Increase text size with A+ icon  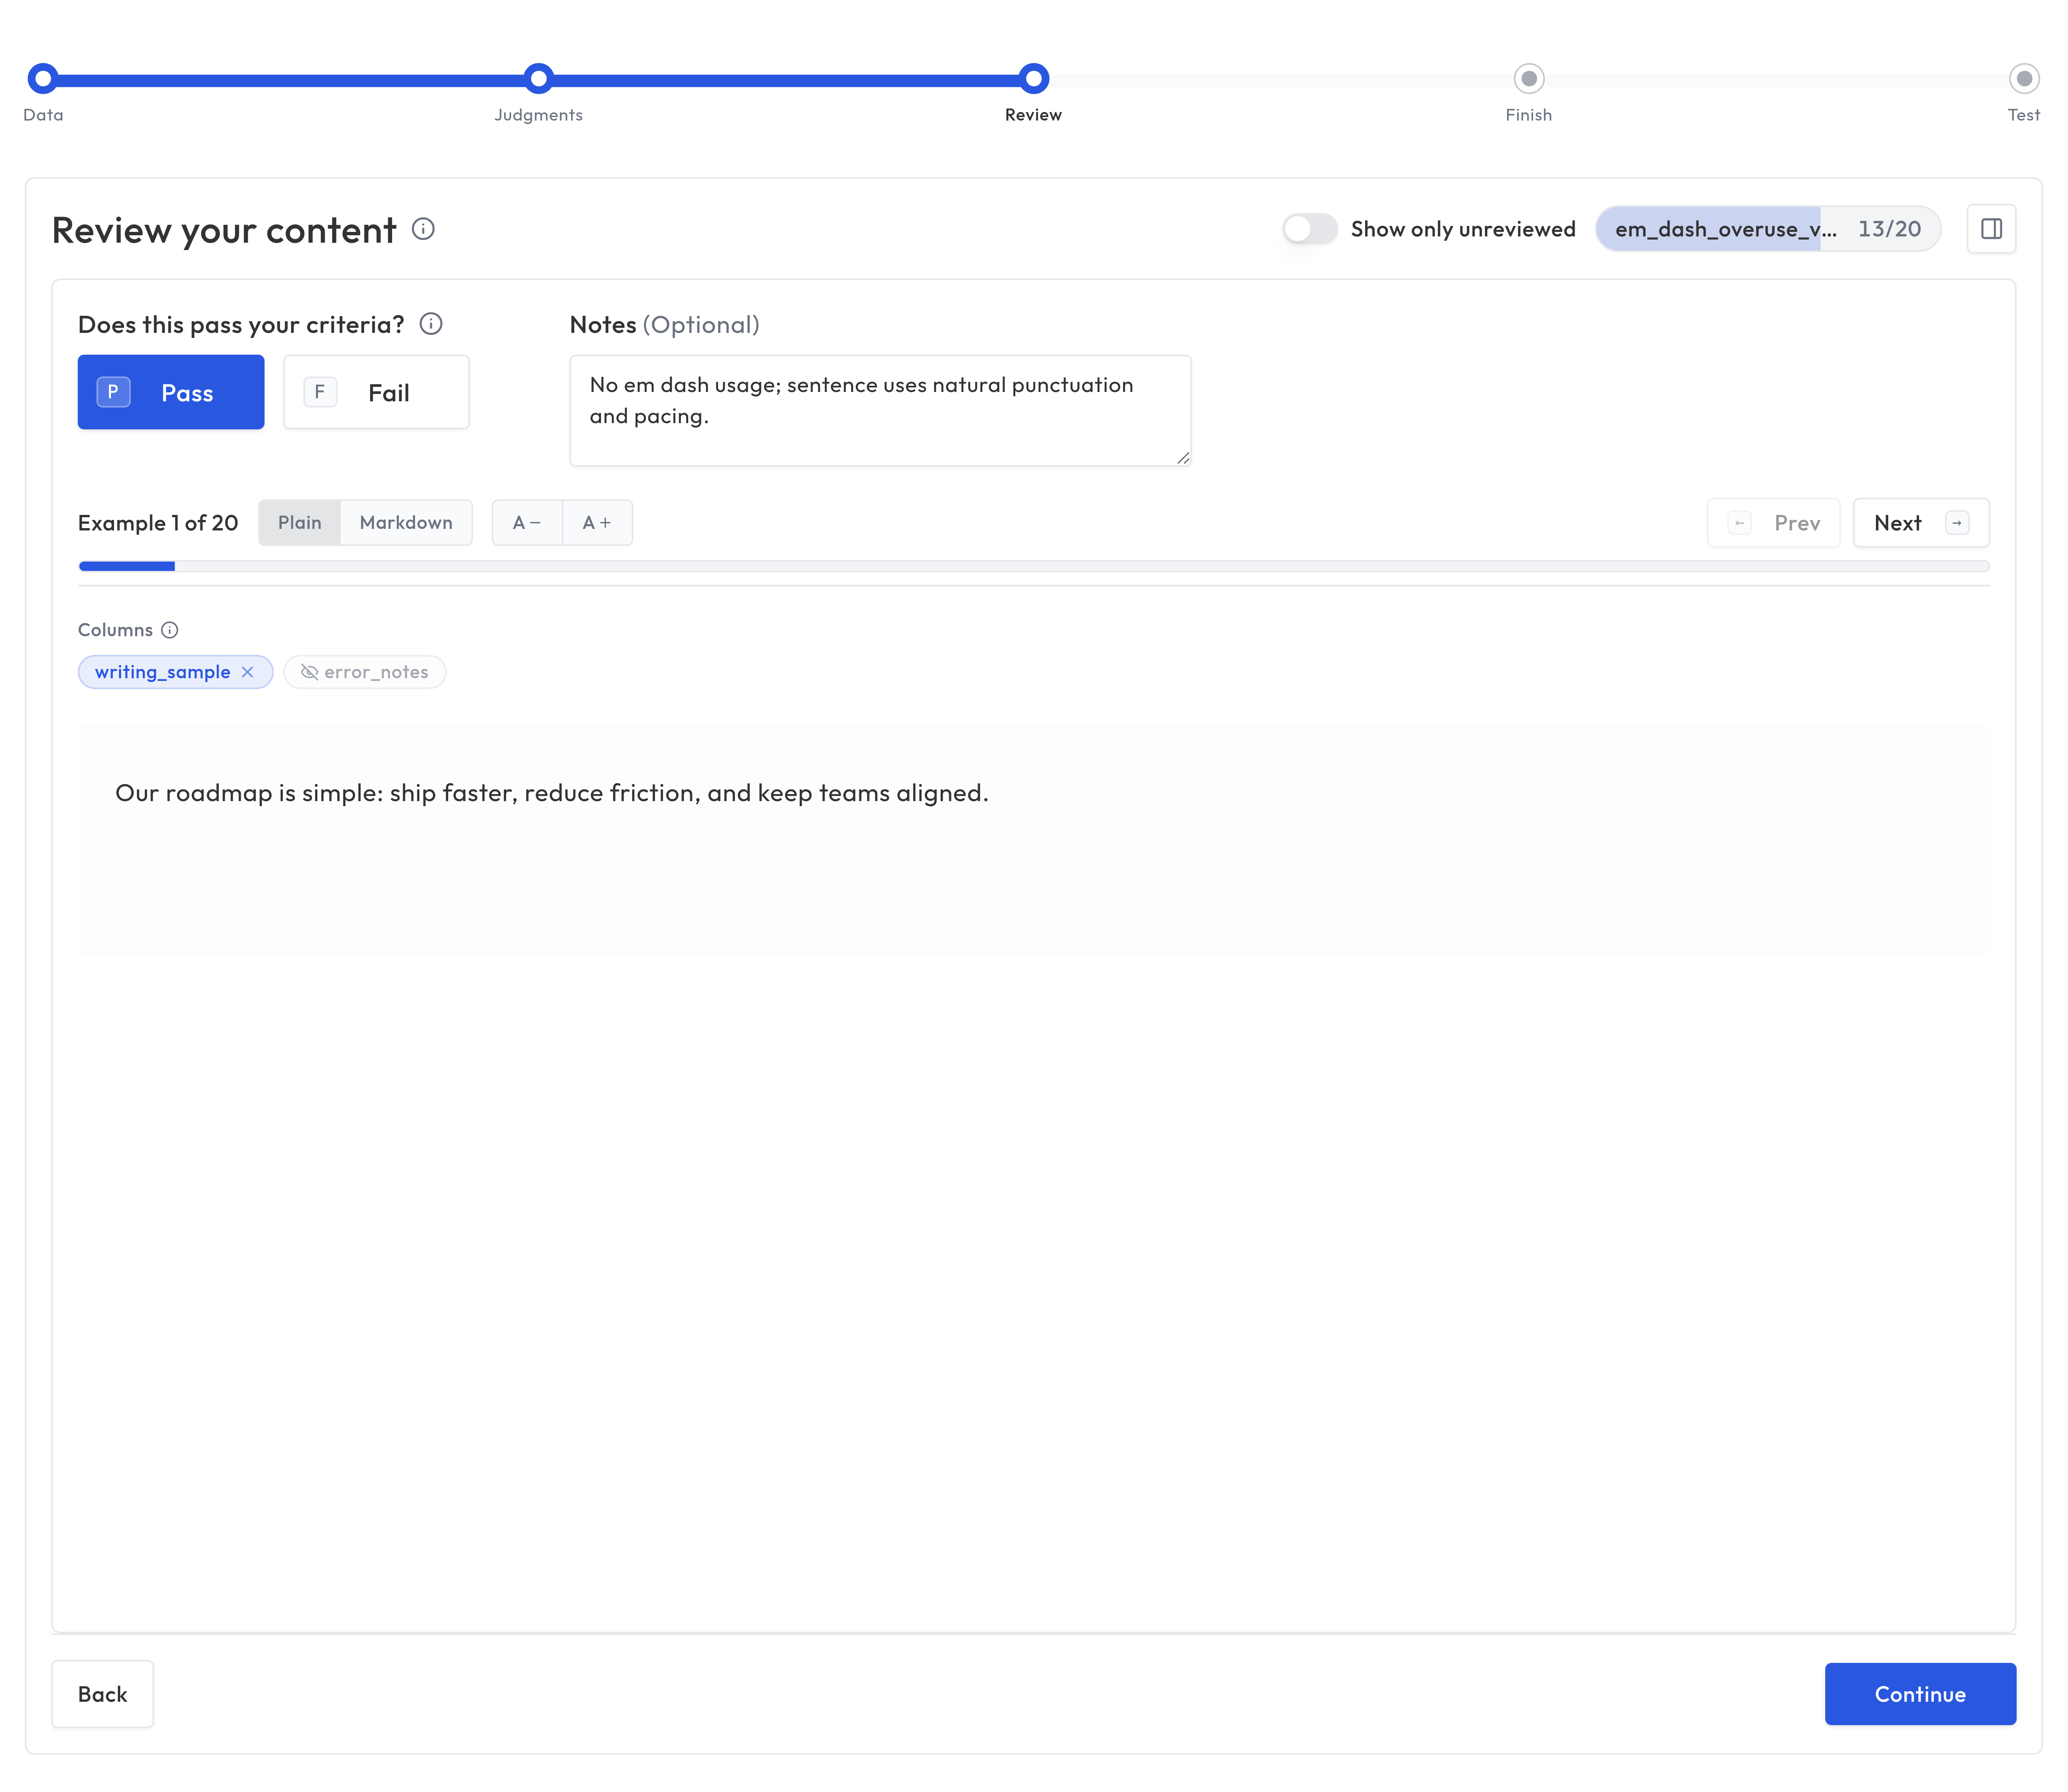click(597, 522)
